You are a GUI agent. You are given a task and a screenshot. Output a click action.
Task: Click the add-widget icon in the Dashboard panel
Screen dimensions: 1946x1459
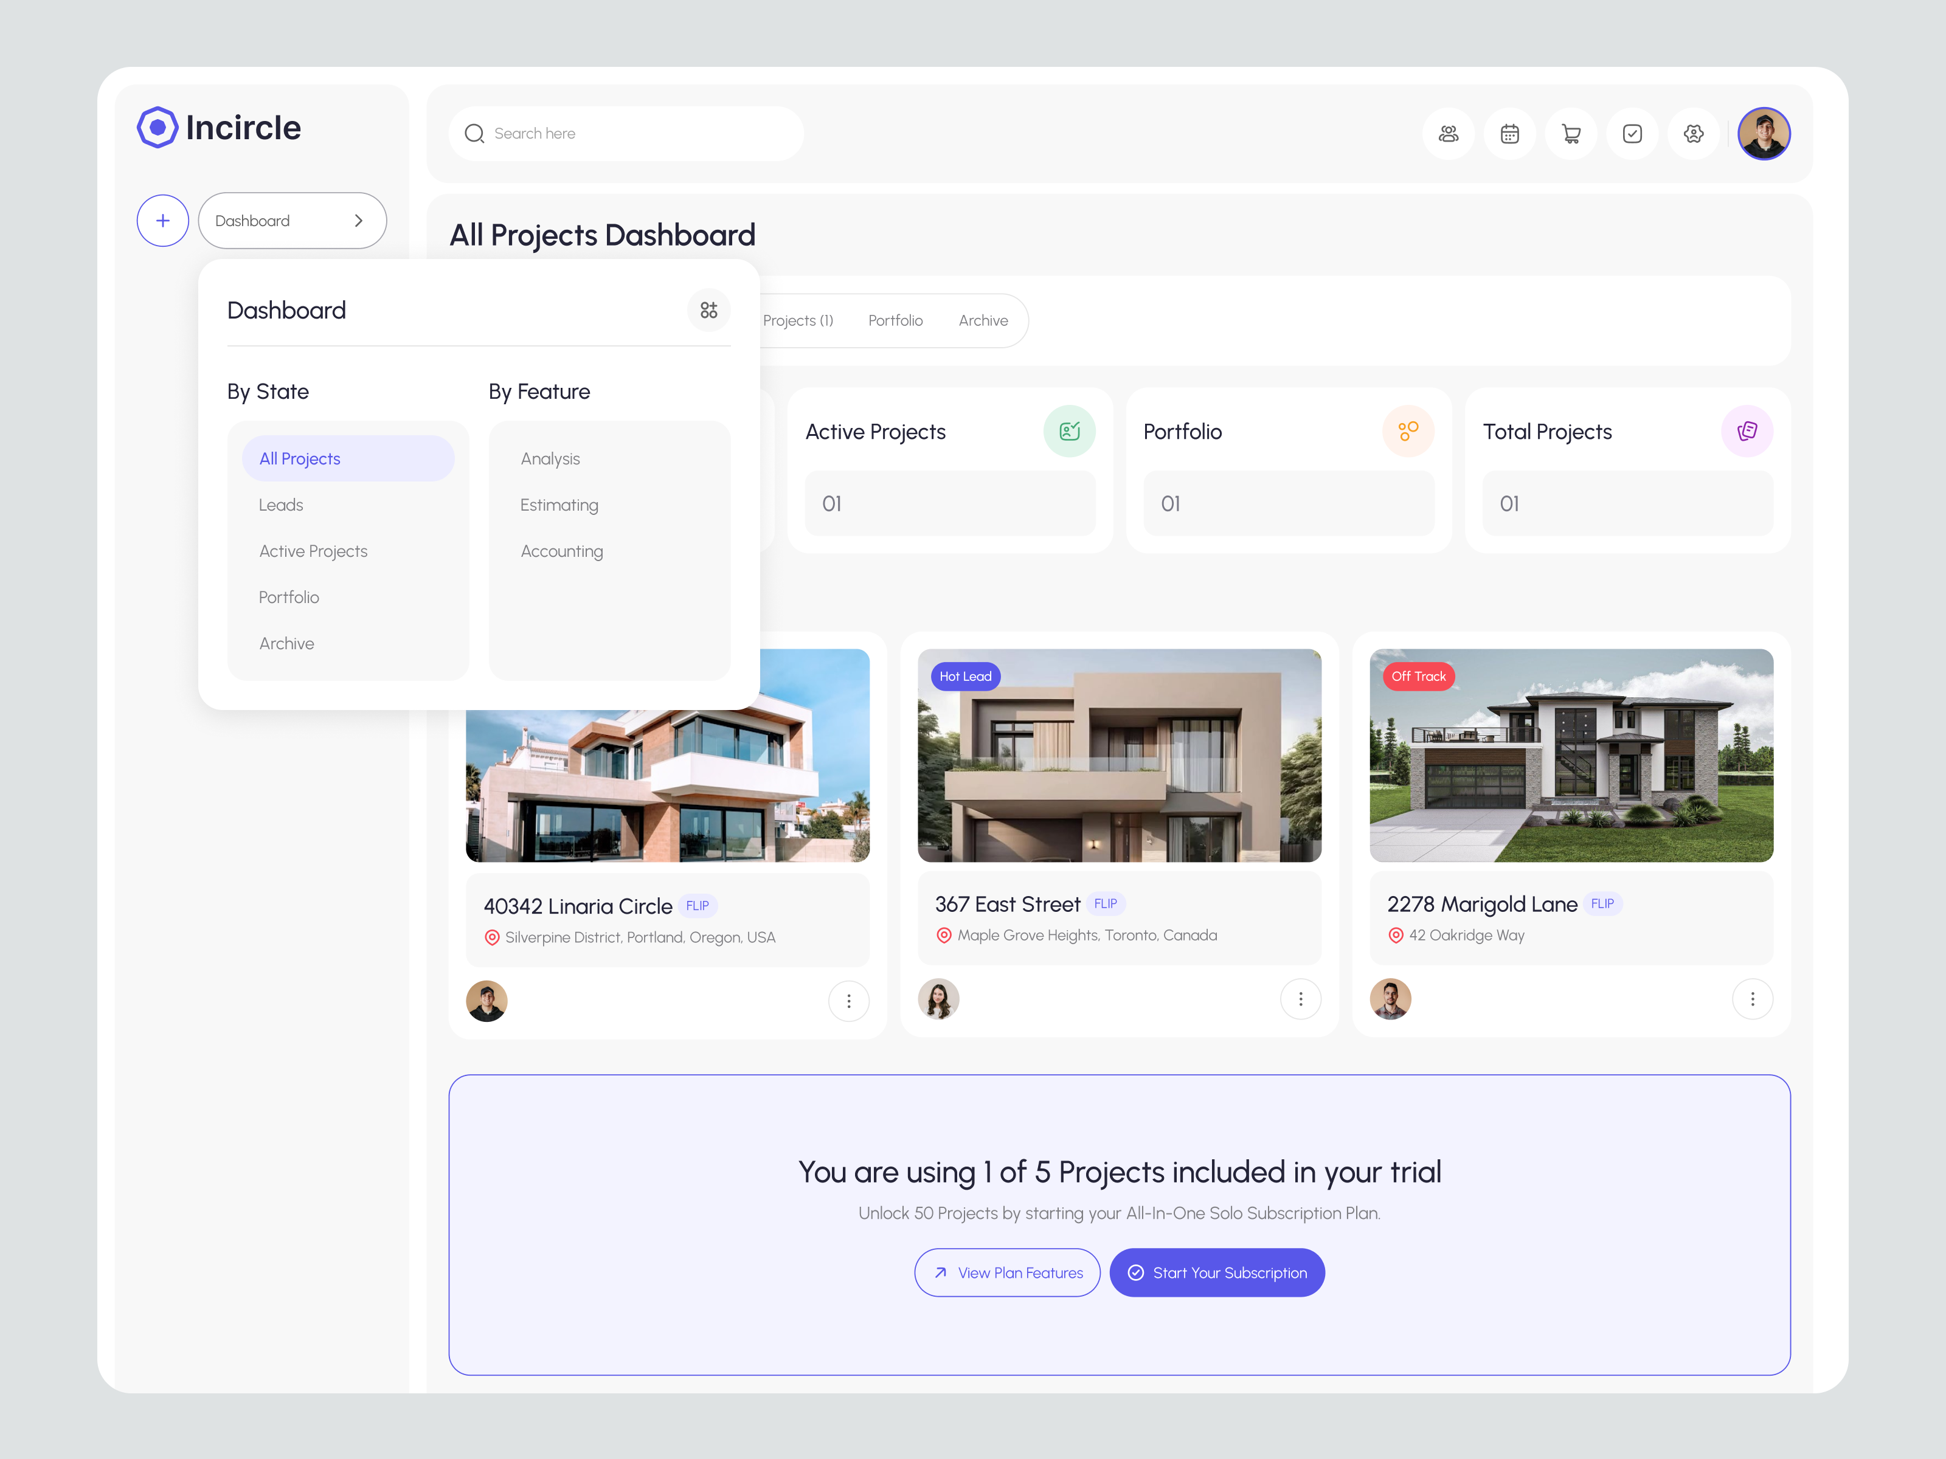709,309
